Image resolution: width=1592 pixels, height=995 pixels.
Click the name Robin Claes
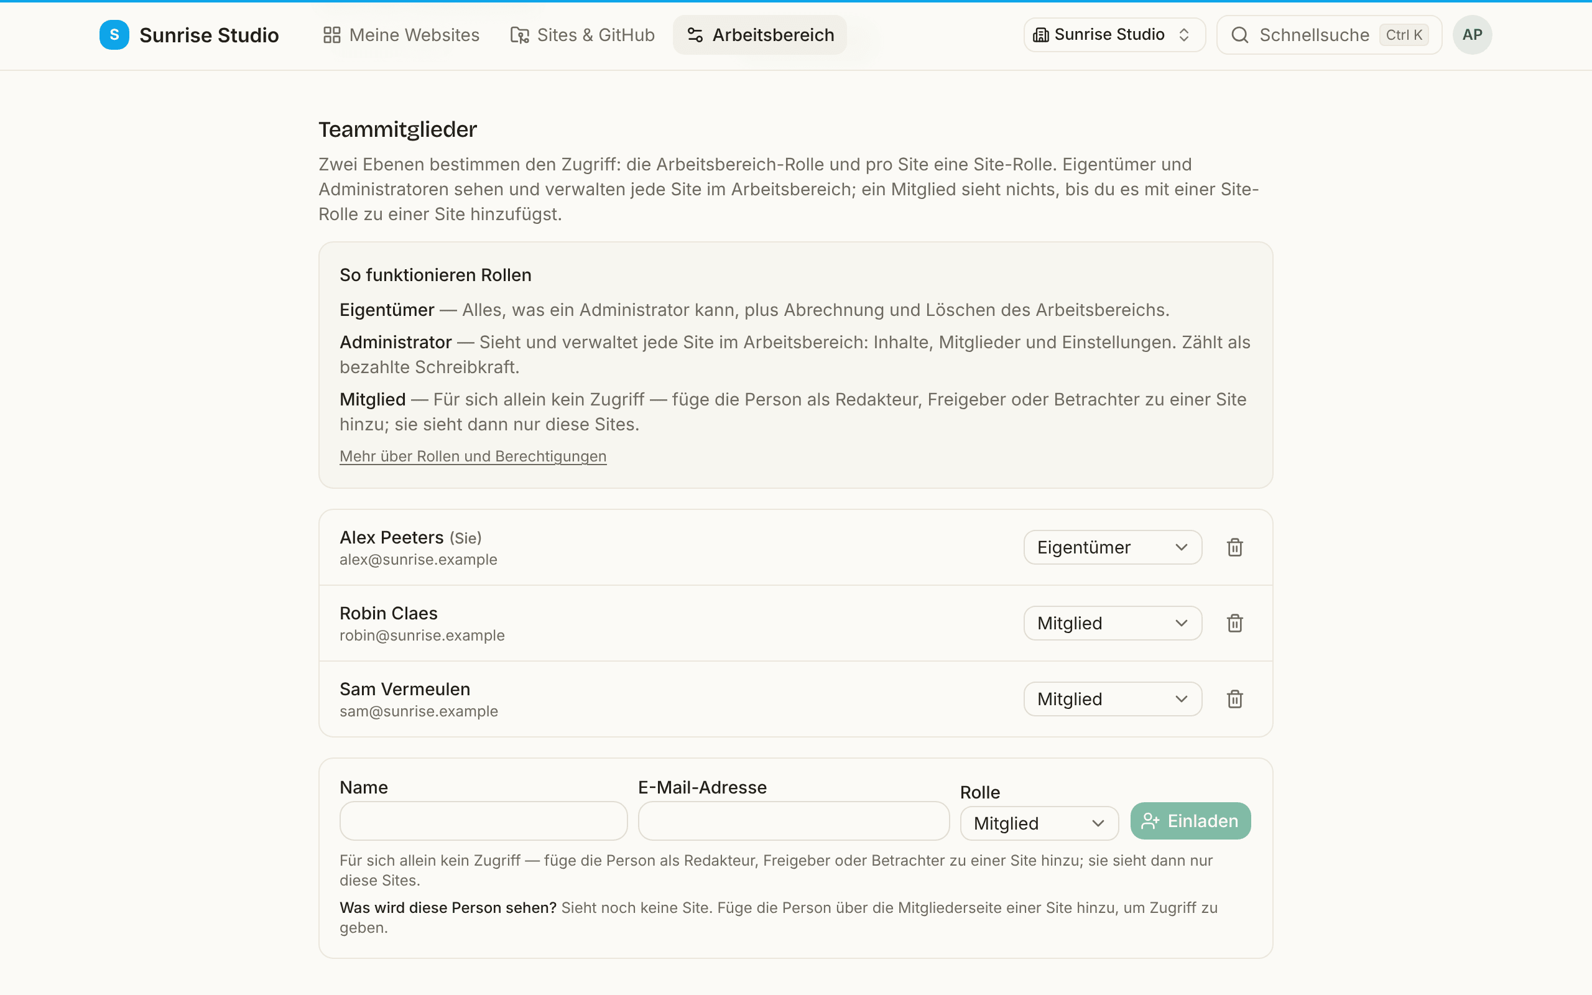[389, 613]
